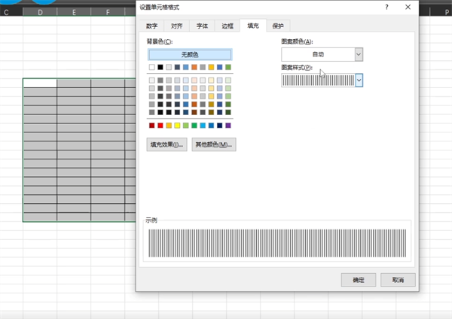Select the 边框 tab
The image size is (452, 319).
[228, 26]
